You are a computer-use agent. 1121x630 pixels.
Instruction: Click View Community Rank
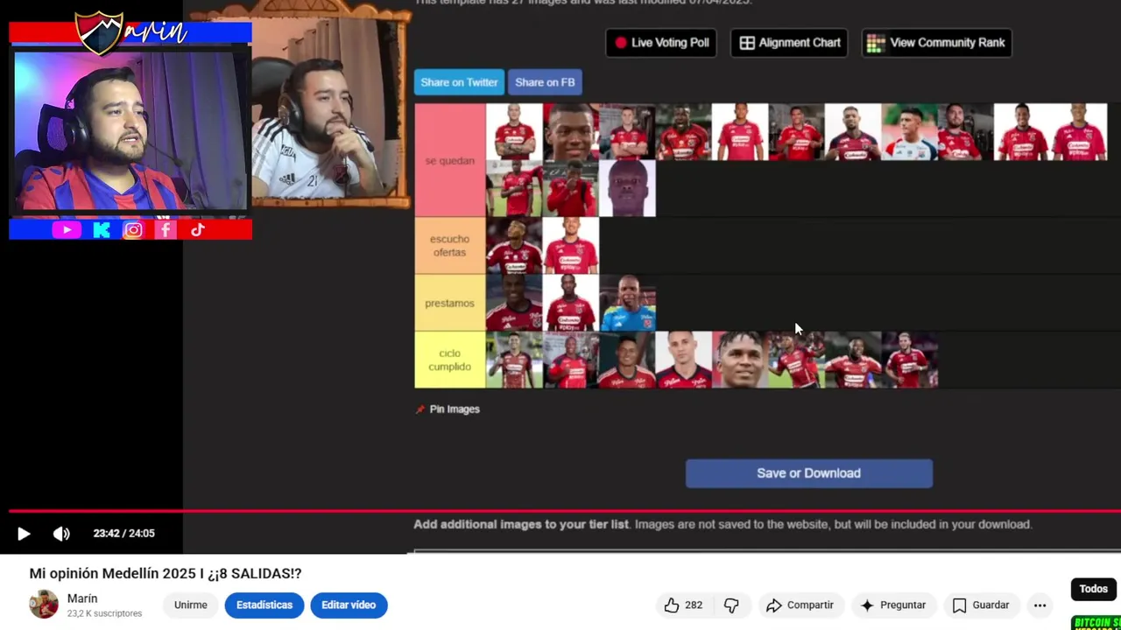pyautogui.click(x=937, y=43)
